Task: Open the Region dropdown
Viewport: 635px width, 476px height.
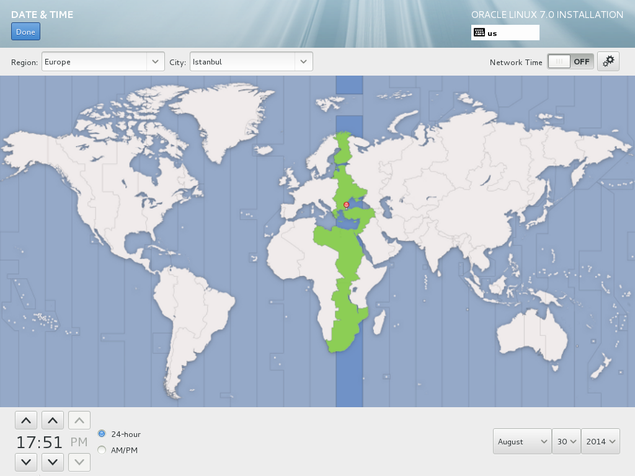Action: (103, 62)
